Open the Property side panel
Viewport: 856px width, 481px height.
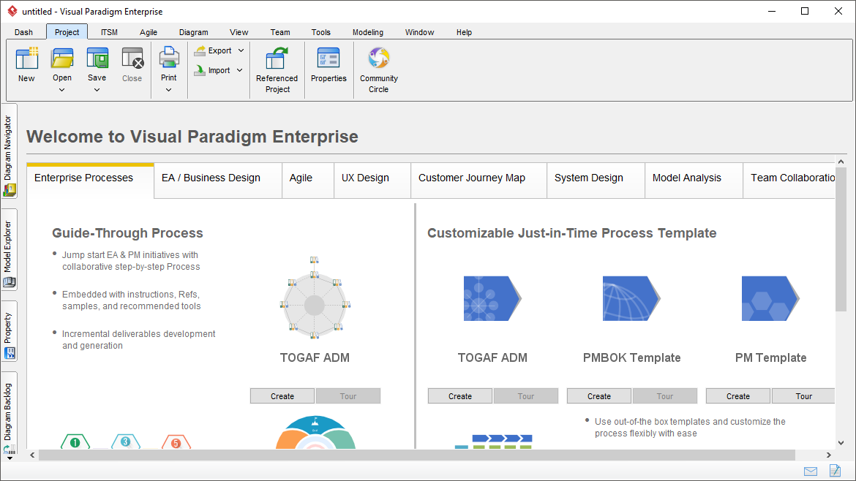pos(10,333)
